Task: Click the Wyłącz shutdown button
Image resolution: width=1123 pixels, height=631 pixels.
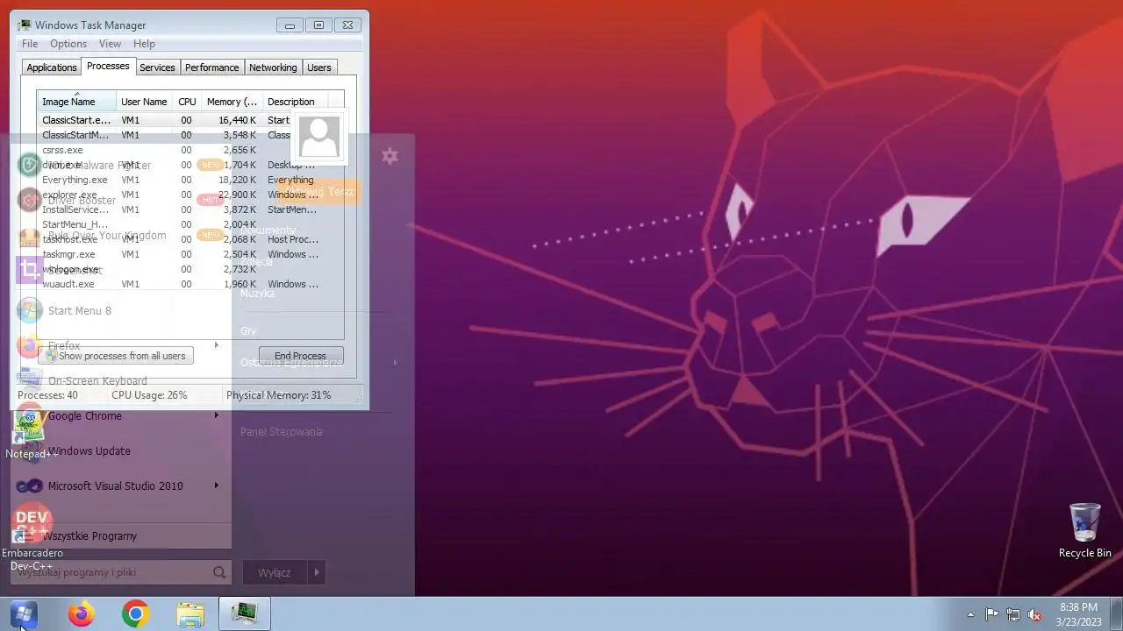Action: pyautogui.click(x=275, y=572)
